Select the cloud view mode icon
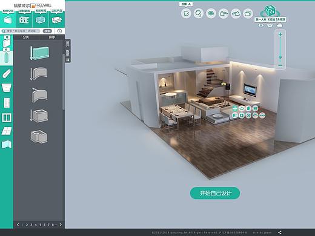Screen dimensions: 315x236 pos(280,25)
